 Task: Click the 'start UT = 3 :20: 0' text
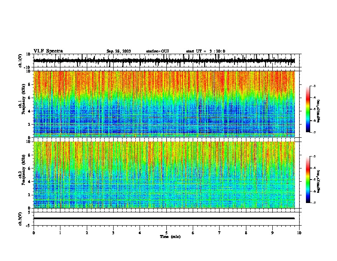206,51
